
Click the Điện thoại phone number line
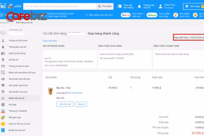click(56, 65)
